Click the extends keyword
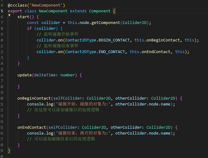The image size is (208, 158). point(78,11)
